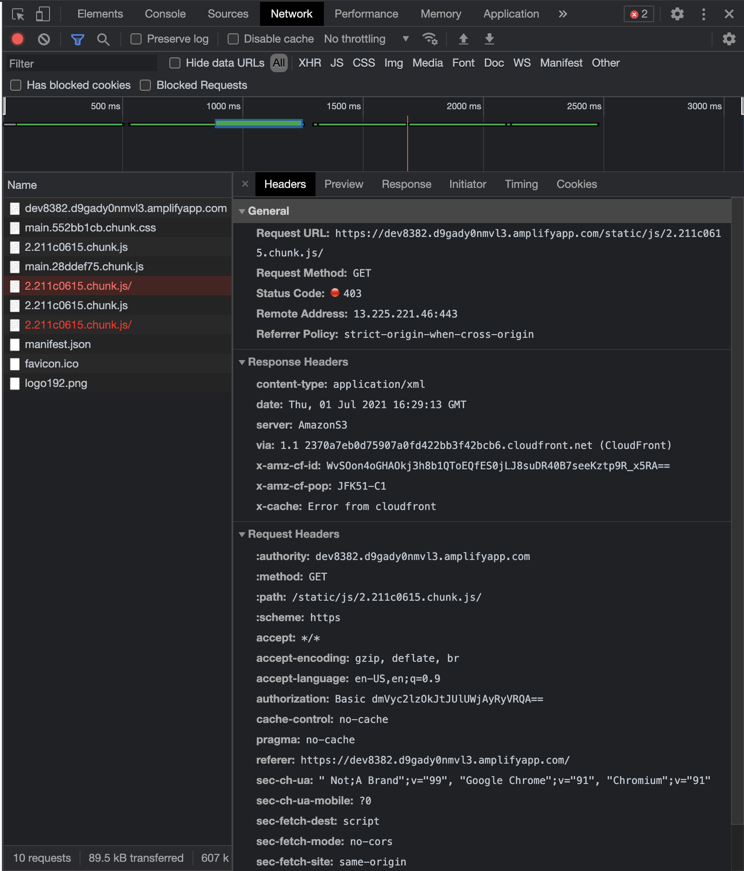Viewport: 744px width, 871px height.
Task: Open the Memory tab
Action: coord(440,14)
